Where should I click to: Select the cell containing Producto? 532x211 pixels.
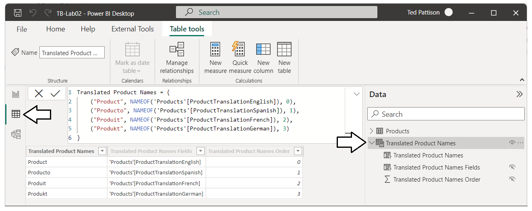[66, 172]
